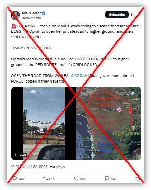The width and height of the screenshot is (151, 190).
Task: Click the 0:12 video timestamp
Action: [23, 155]
